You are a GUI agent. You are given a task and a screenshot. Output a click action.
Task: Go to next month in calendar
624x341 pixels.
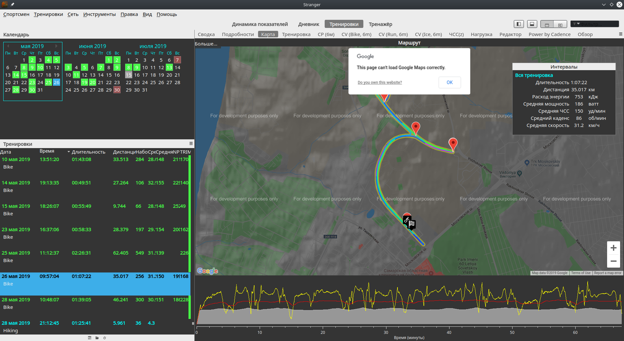tap(56, 46)
